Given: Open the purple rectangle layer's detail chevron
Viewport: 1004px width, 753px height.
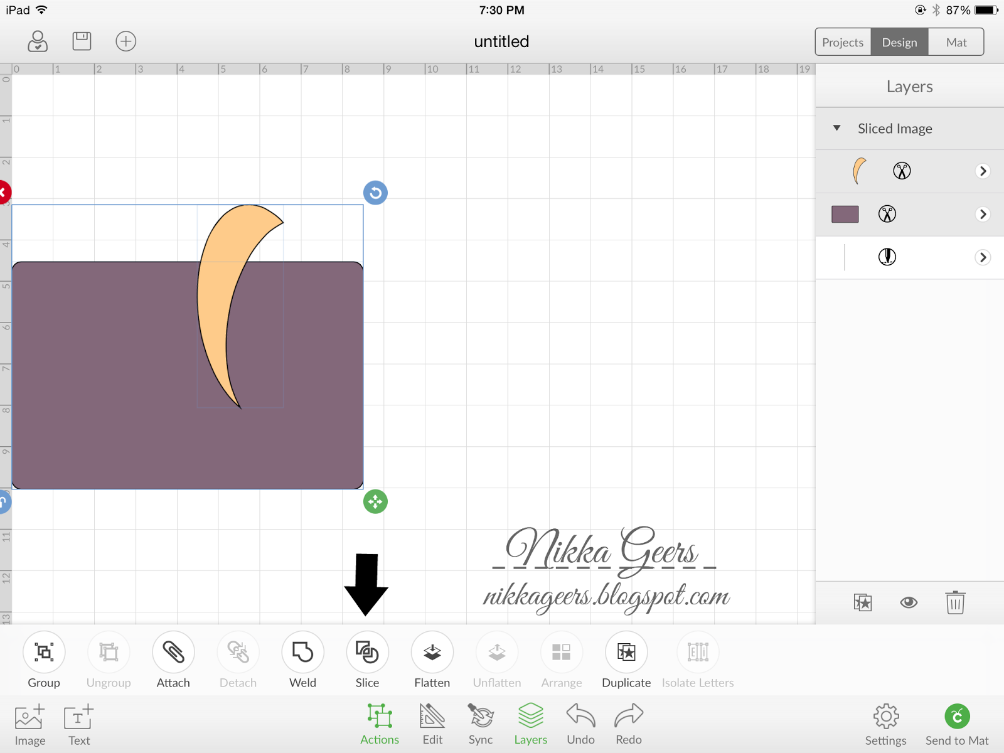Looking at the screenshot, I should [982, 214].
